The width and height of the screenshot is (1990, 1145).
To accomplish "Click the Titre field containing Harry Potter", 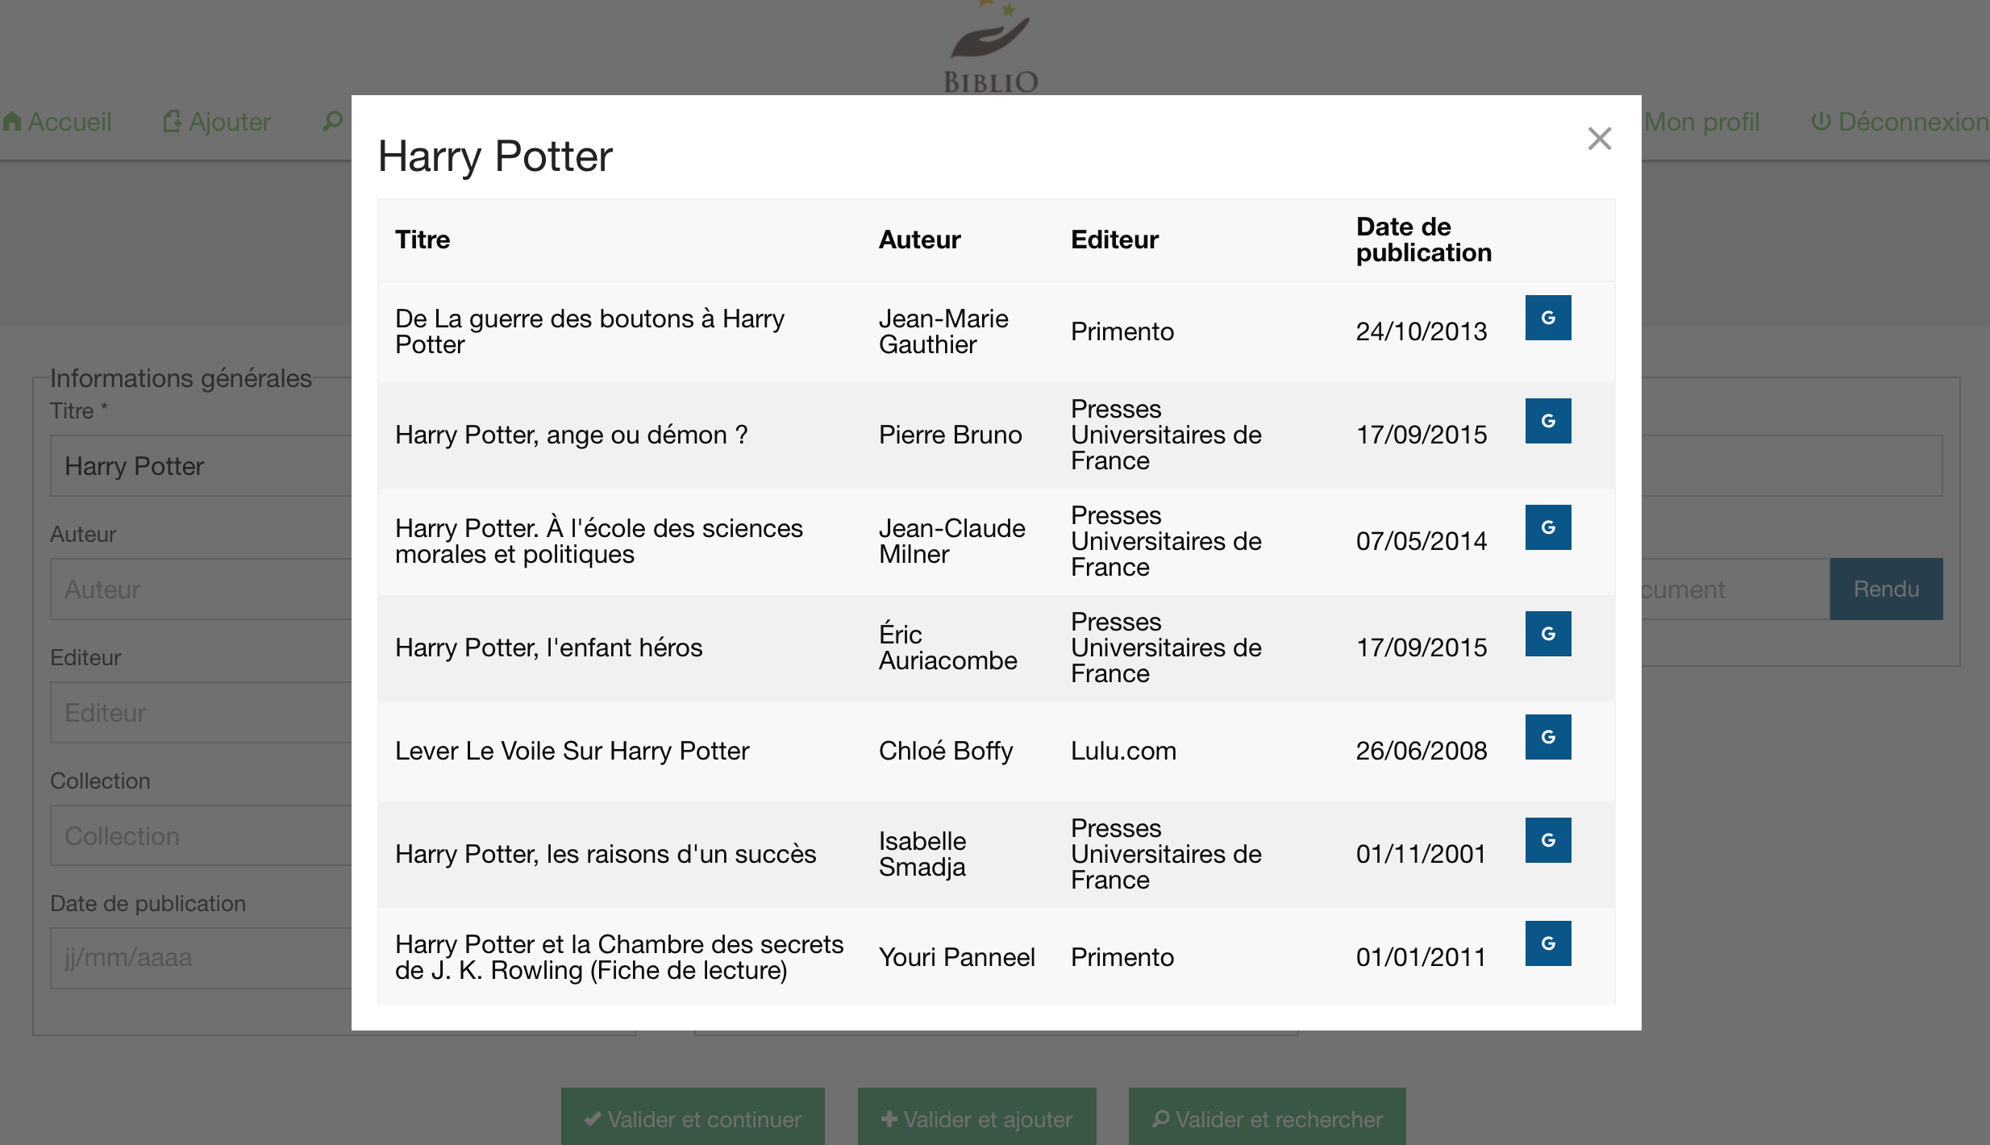I will pos(202,466).
